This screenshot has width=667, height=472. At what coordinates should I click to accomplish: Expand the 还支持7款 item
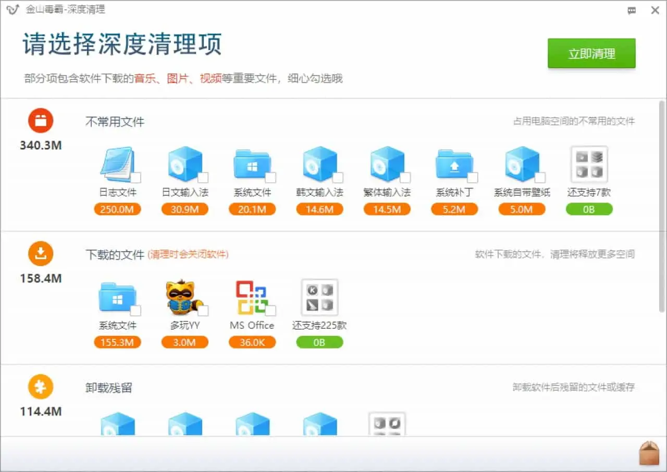pyautogui.click(x=589, y=164)
